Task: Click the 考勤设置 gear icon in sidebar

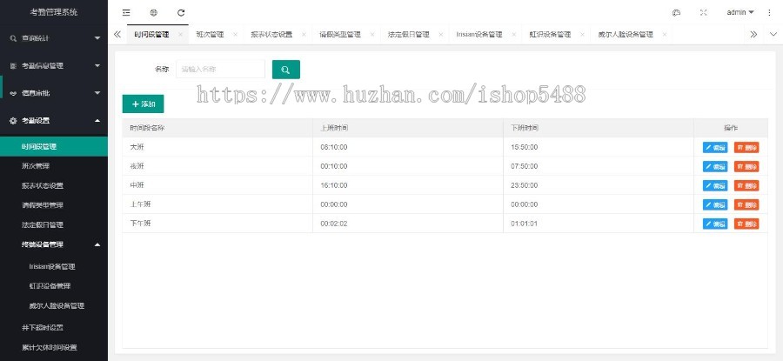Action: (13, 120)
